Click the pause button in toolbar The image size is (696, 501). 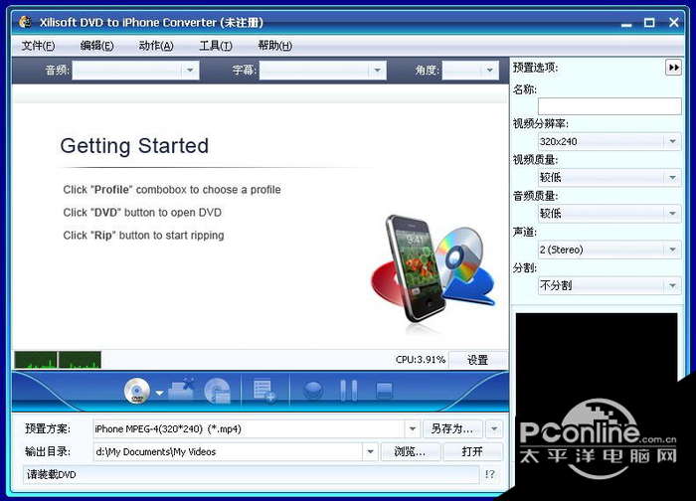pyautogui.click(x=348, y=391)
